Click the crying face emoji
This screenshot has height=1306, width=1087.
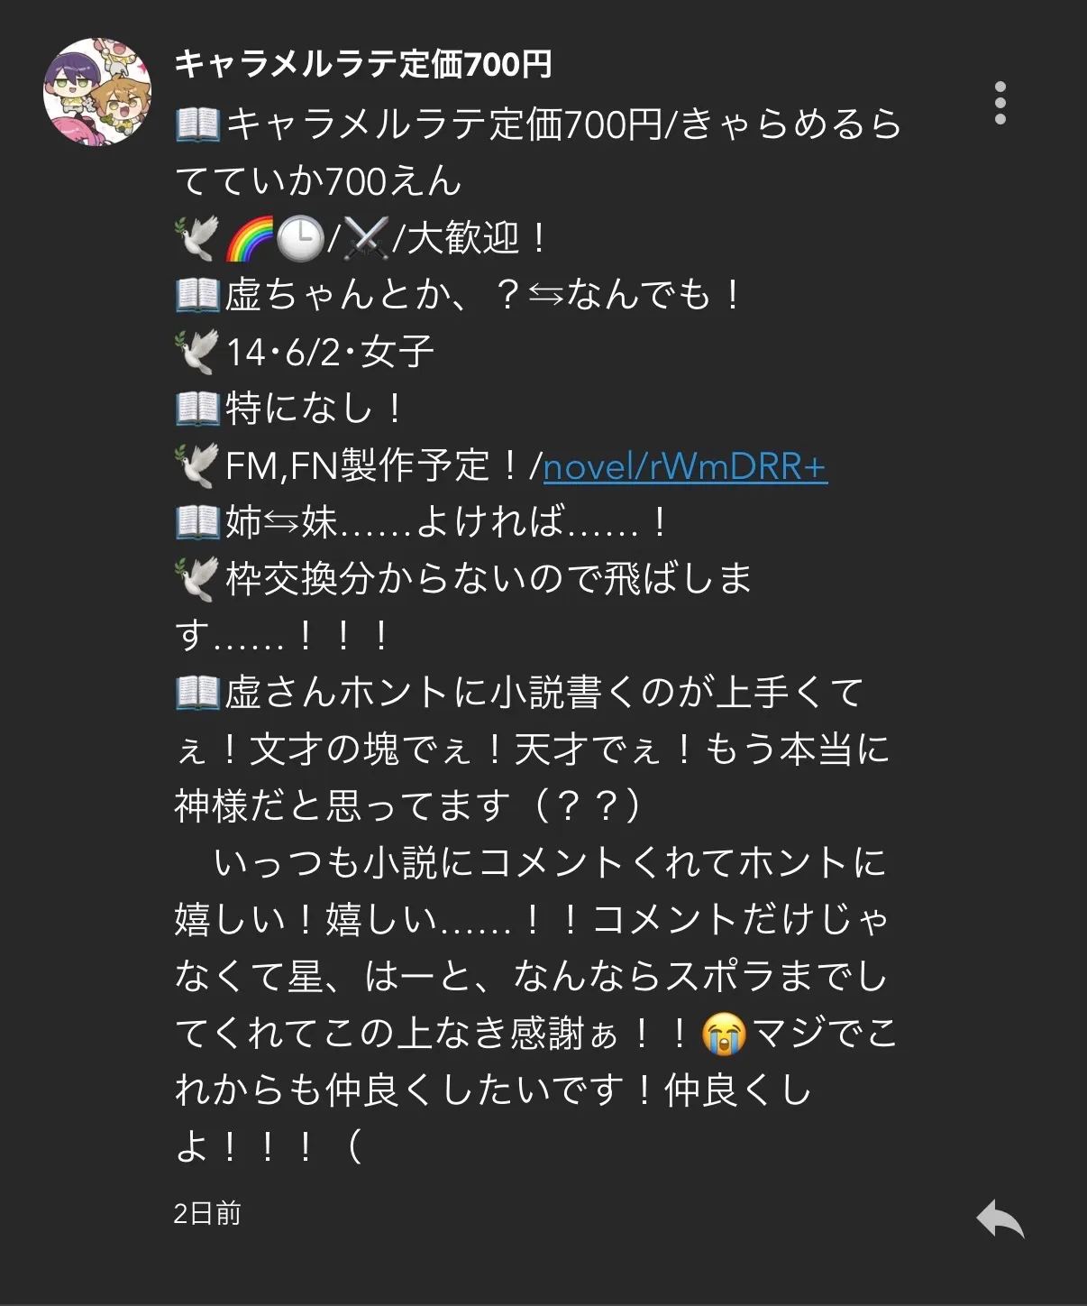click(724, 1034)
